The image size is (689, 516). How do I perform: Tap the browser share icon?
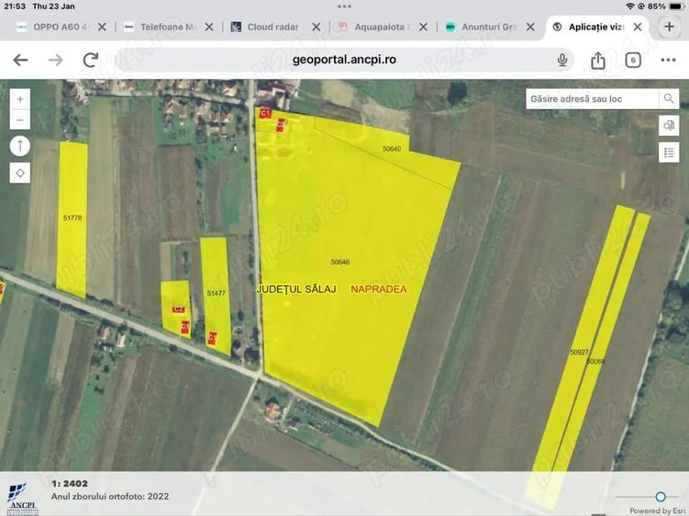tap(597, 60)
